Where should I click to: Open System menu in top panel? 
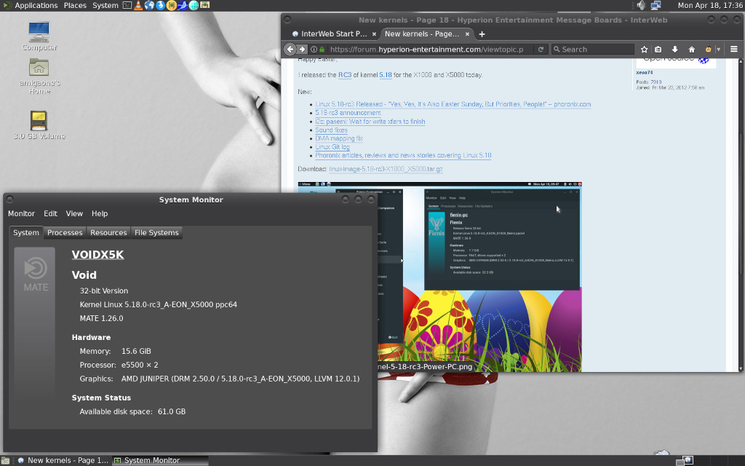(x=105, y=5)
